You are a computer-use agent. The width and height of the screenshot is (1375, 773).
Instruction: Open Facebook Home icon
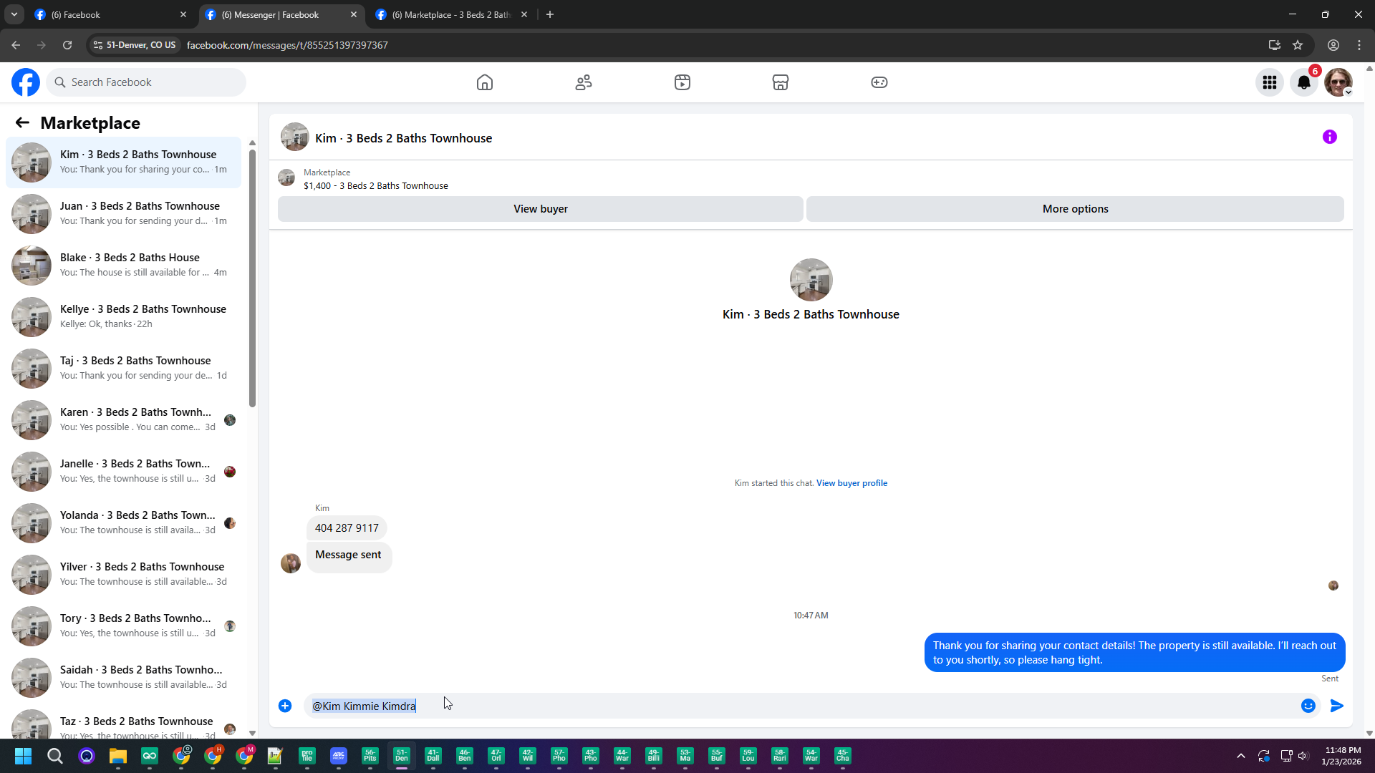(x=485, y=82)
